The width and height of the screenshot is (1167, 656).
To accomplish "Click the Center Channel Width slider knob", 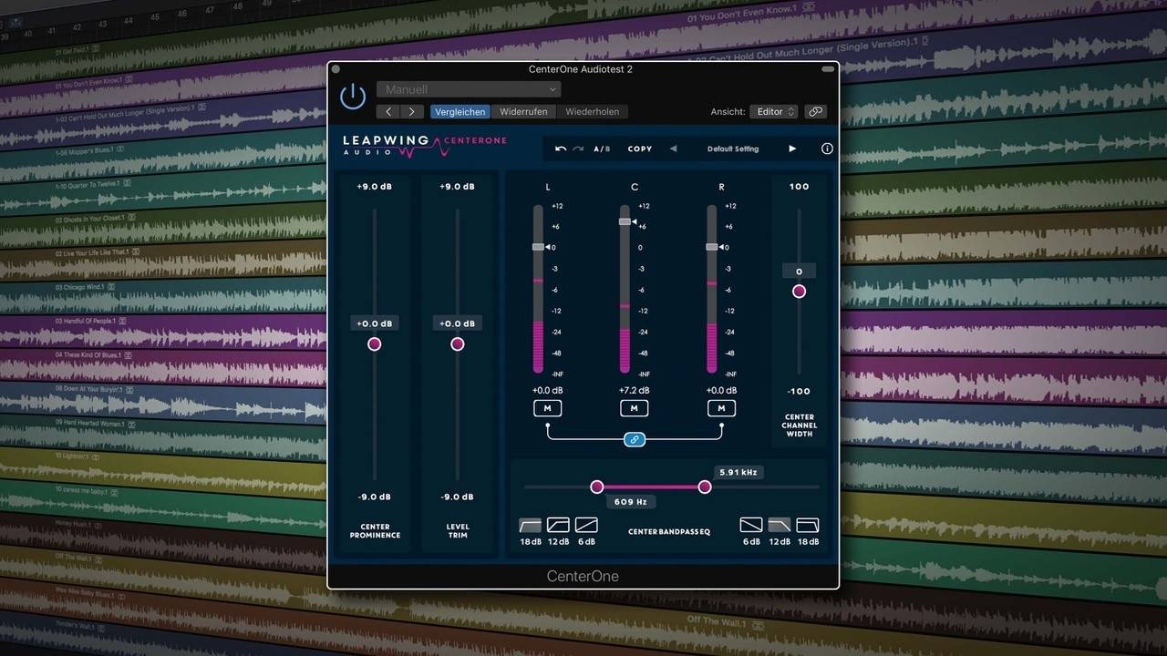I will [x=800, y=292].
